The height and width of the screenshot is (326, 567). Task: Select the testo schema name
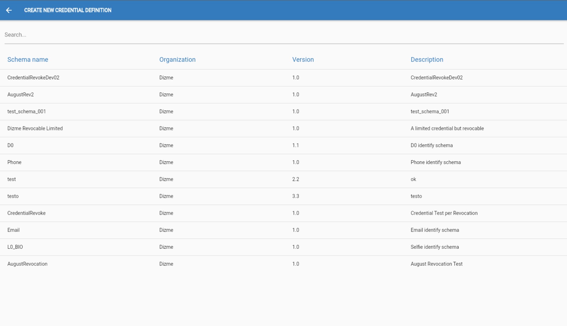coord(13,196)
